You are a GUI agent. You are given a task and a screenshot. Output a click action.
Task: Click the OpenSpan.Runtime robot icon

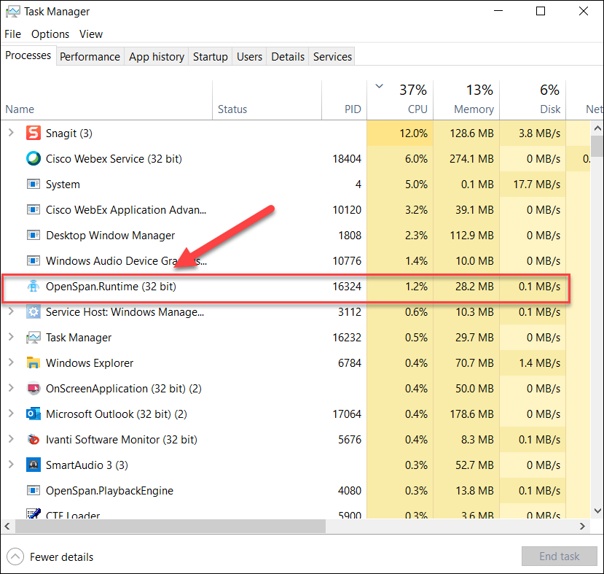[x=34, y=287]
